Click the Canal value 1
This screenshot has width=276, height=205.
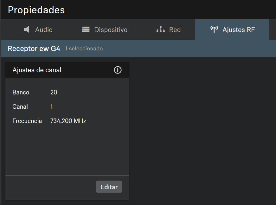click(52, 107)
